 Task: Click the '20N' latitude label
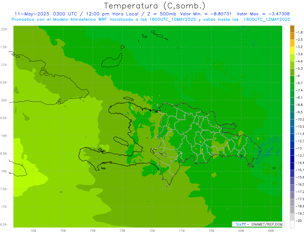coord(4,100)
